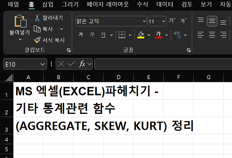
Task: Center text horizontally
Action: click(212, 35)
